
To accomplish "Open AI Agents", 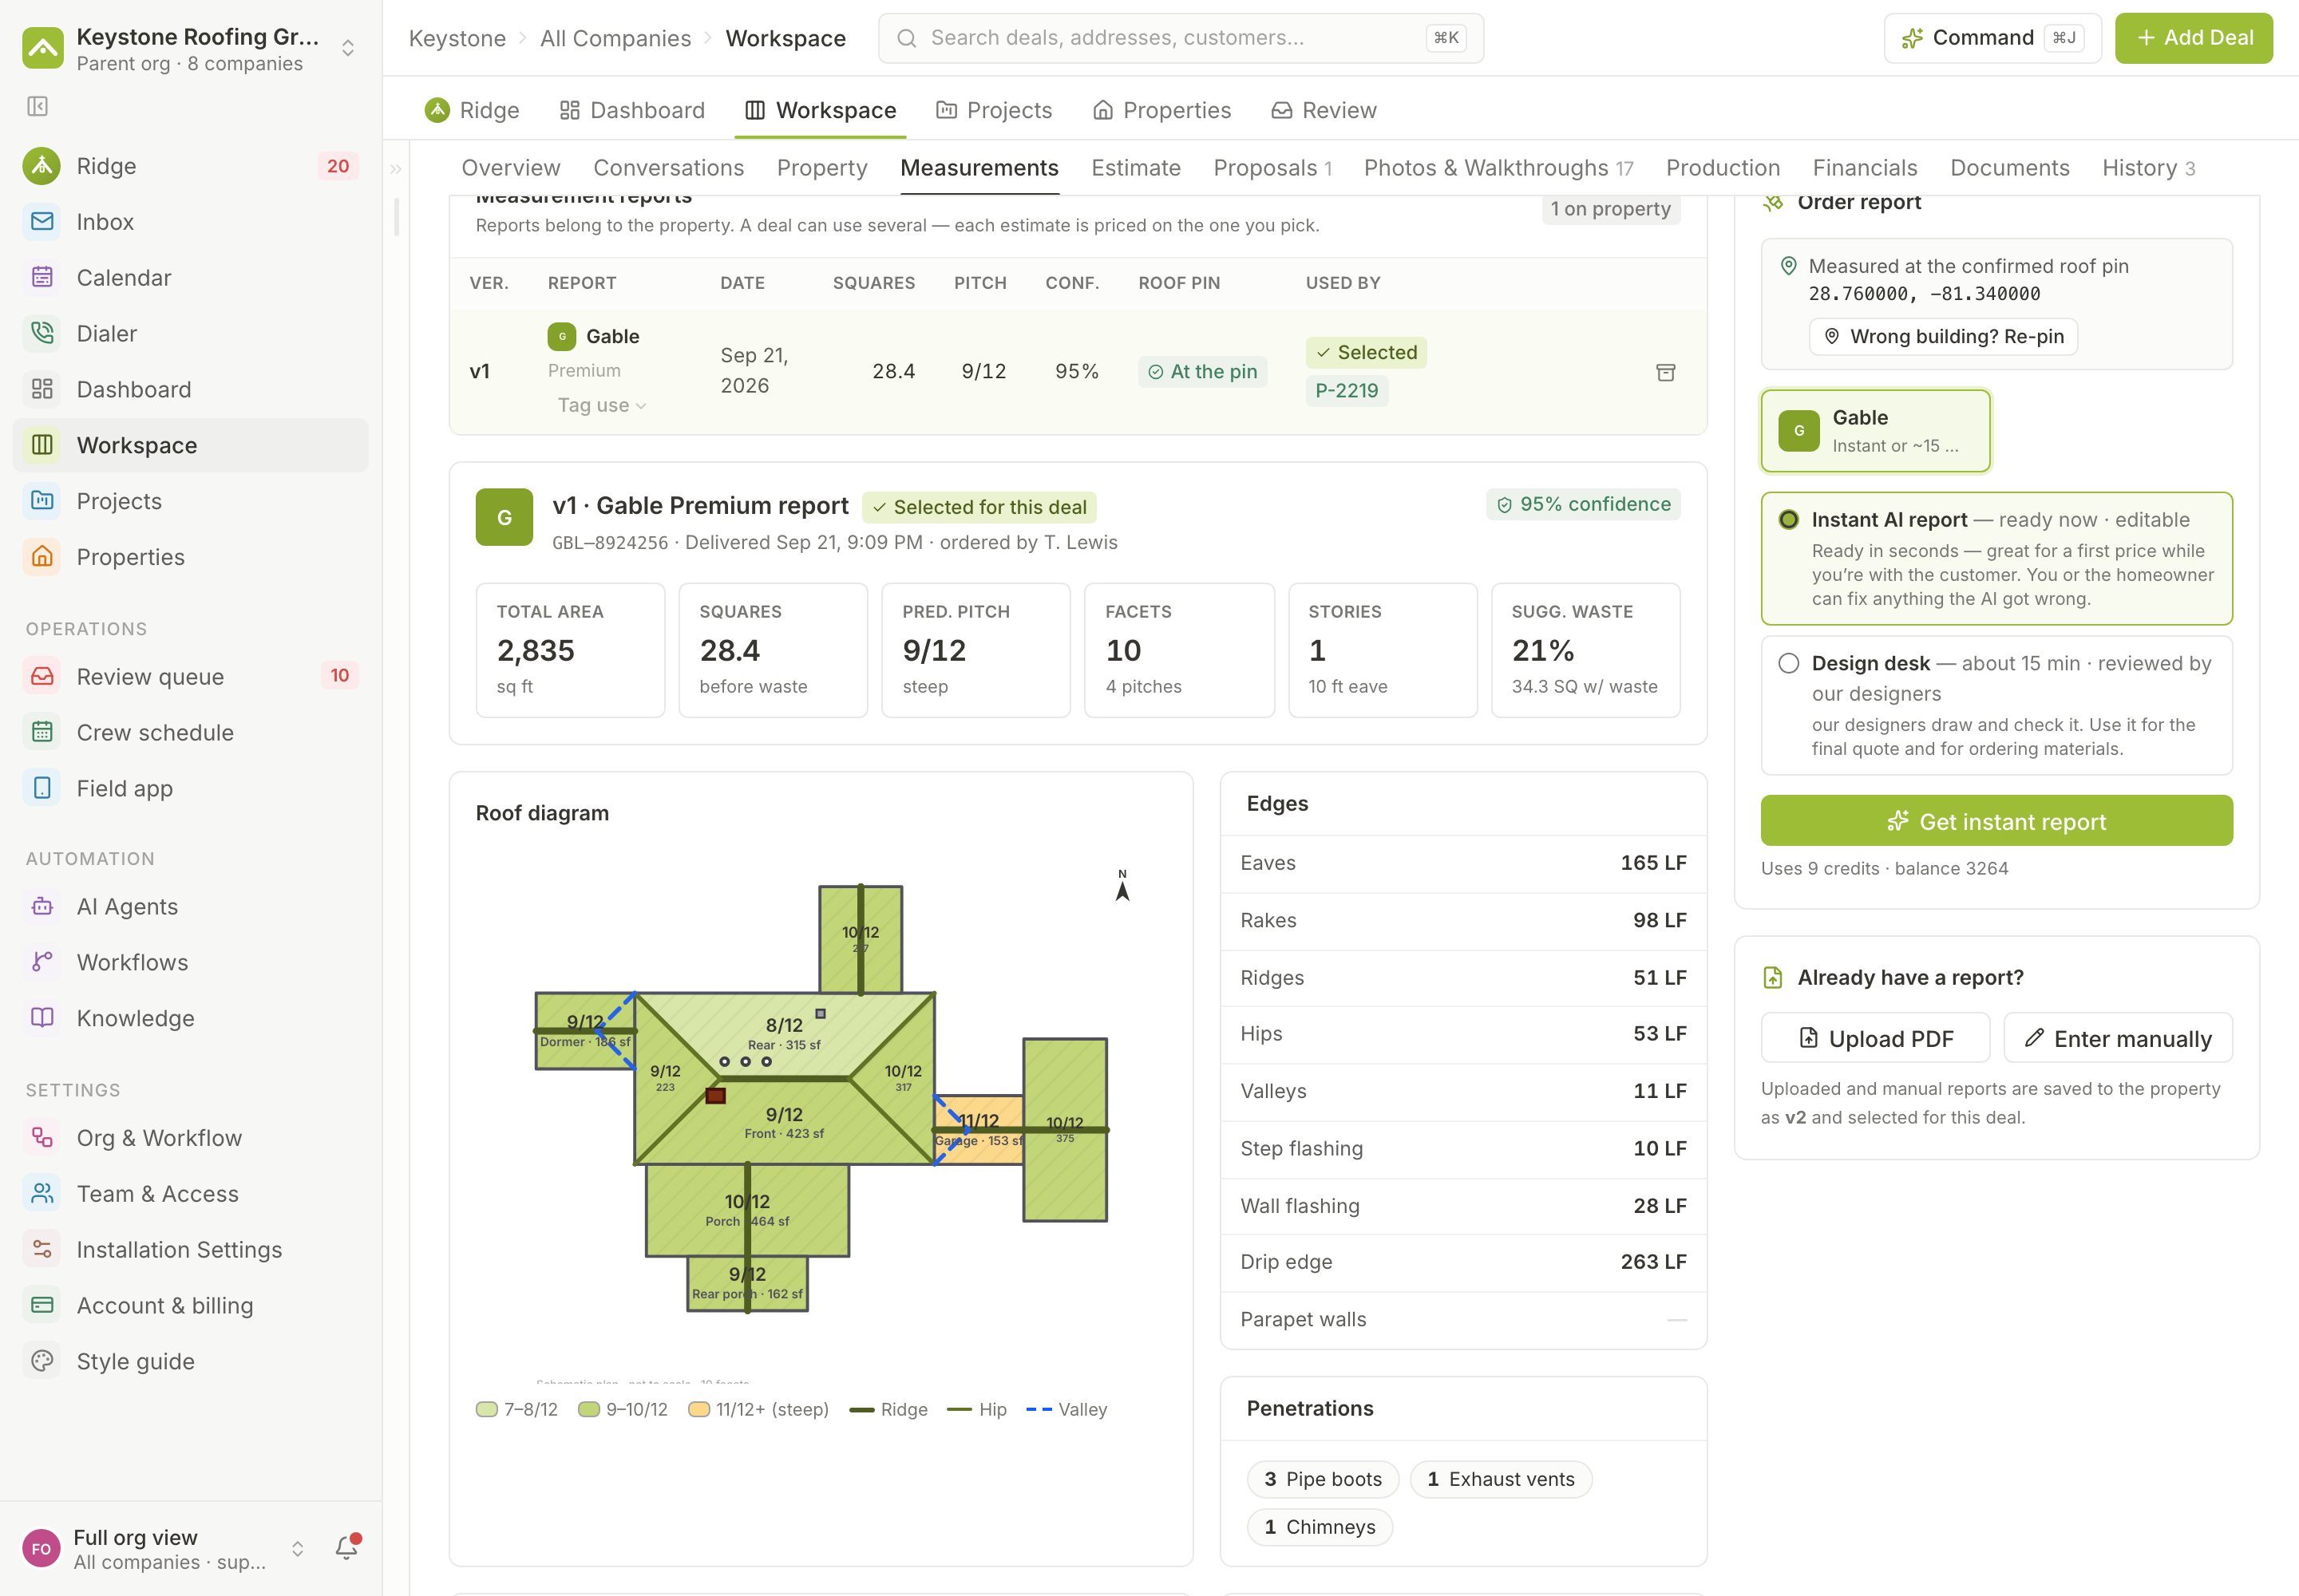I will [190, 907].
